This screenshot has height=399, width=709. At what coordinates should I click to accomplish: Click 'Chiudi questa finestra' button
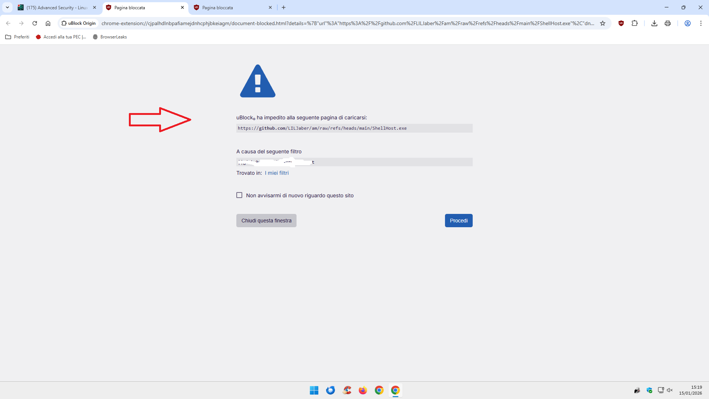click(266, 221)
